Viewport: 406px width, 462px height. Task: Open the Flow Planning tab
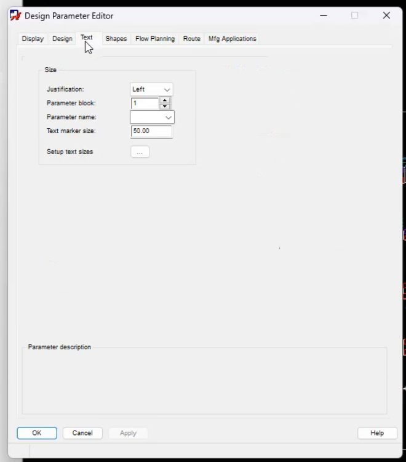click(155, 39)
